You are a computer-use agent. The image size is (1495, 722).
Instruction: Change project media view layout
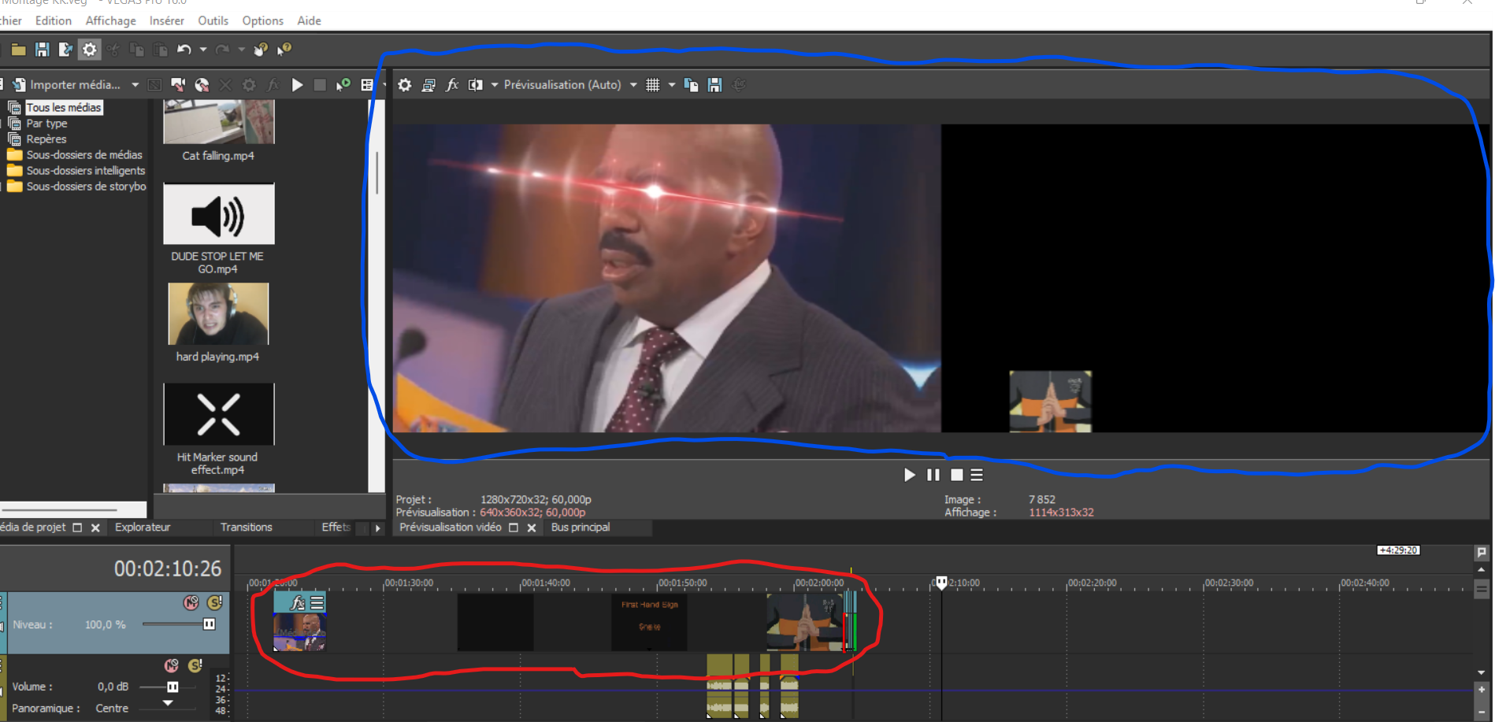(x=367, y=85)
